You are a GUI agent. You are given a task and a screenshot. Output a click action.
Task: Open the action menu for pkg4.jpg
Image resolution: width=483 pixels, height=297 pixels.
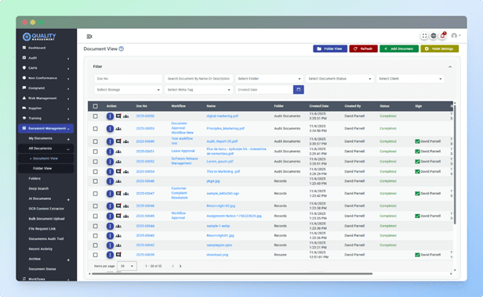(x=110, y=181)
